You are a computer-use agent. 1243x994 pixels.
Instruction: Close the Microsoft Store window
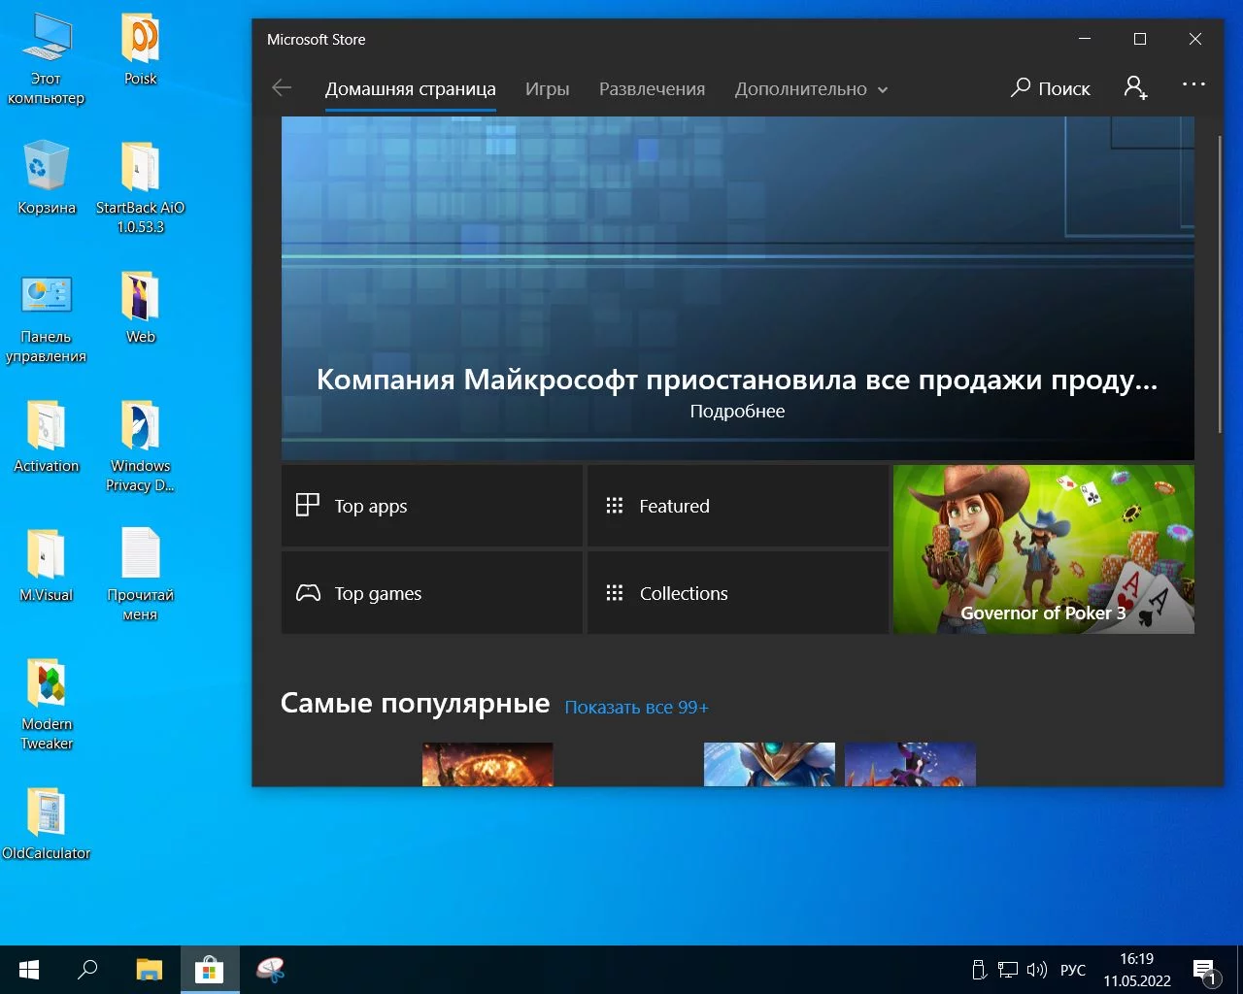[x=1195, y=39]
